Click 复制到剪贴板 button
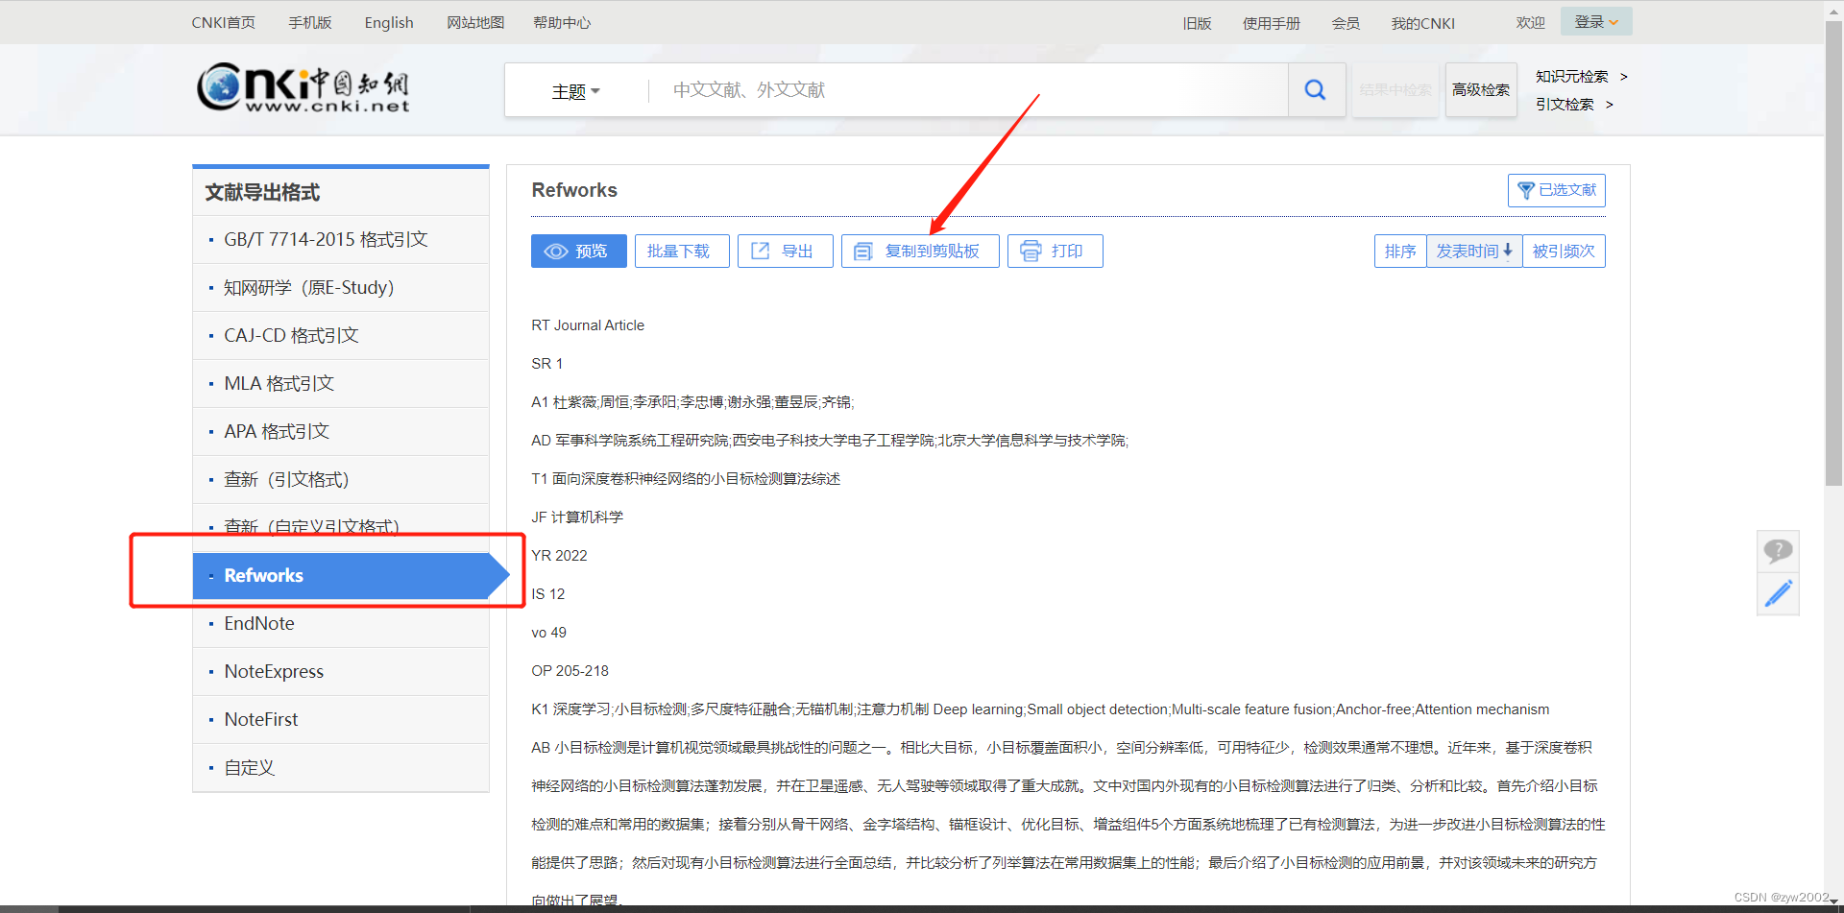The image size is (1844, 913). tap(920, 252)
